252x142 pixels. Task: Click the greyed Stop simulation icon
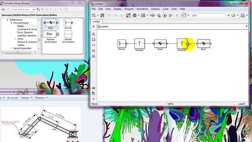[x=177, y=15]
